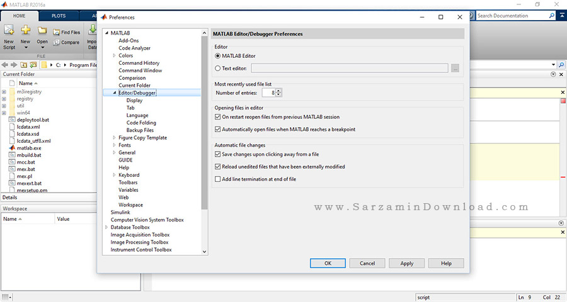Toggle reload unedited externally modified files
Viewport: 567px width, 302px height.
click(x=218, y=167)
